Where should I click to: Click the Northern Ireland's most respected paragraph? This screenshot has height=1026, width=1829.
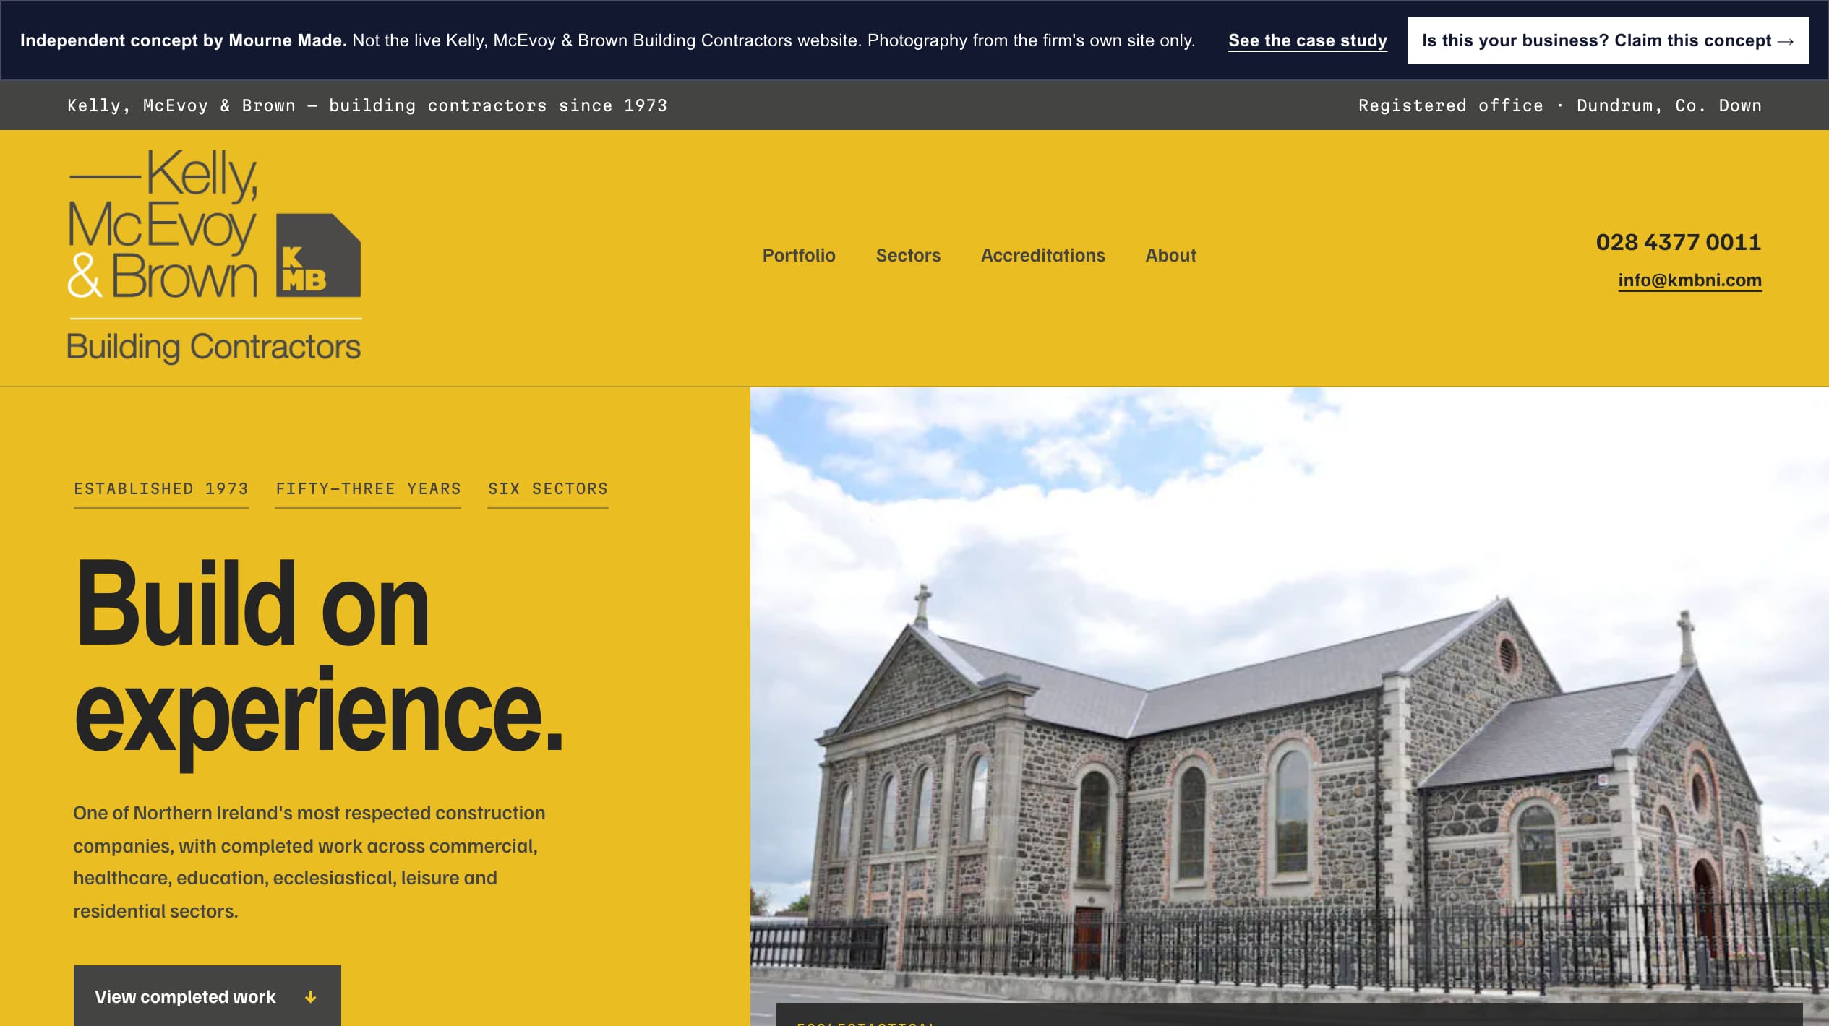pyautogui.click(x=309, y=862)
